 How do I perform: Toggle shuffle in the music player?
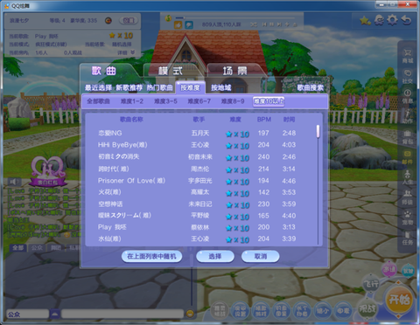click(x=254, y=25)
